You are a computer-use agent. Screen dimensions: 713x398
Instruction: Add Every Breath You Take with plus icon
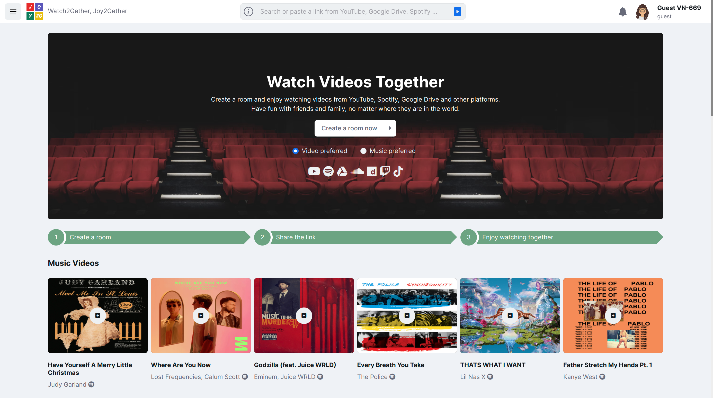point(407,315)
